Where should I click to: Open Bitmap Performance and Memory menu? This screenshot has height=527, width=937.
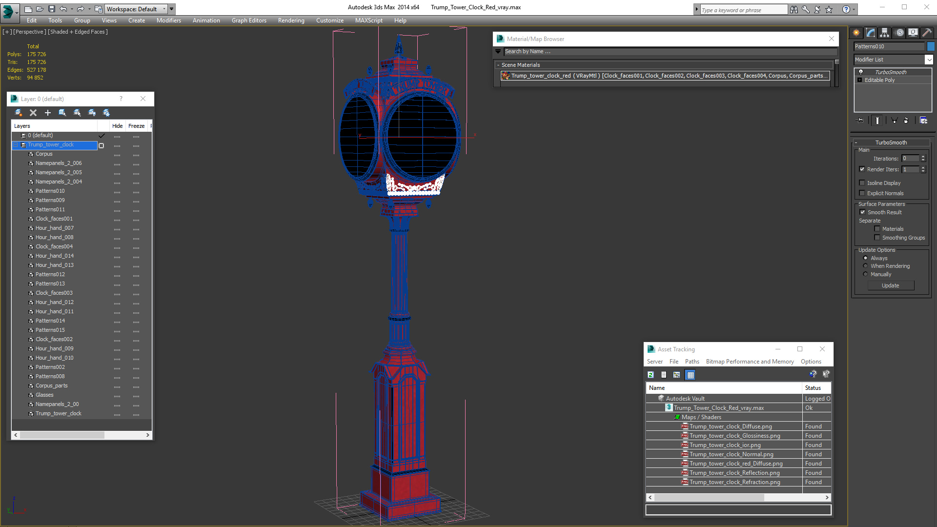click(750, 362)
